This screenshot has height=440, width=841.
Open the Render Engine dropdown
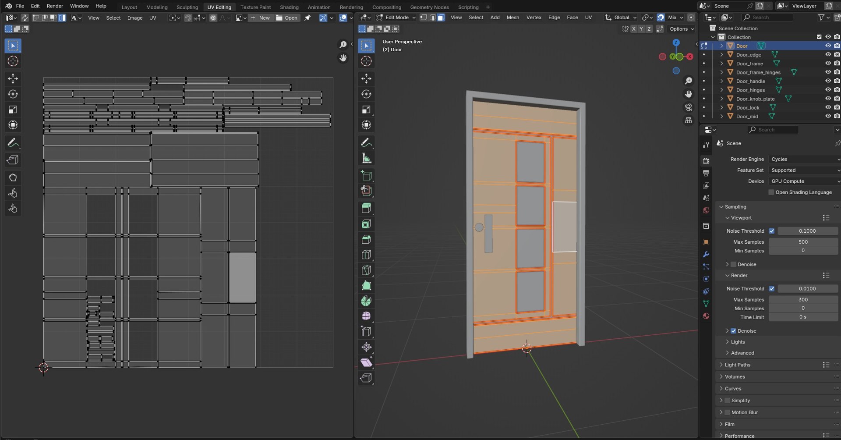click(804, 159)
